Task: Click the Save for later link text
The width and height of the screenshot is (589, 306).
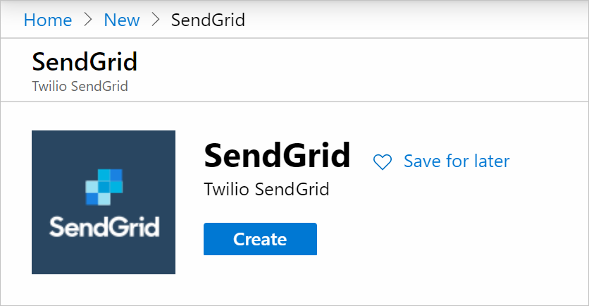Action: coord(457,161)
